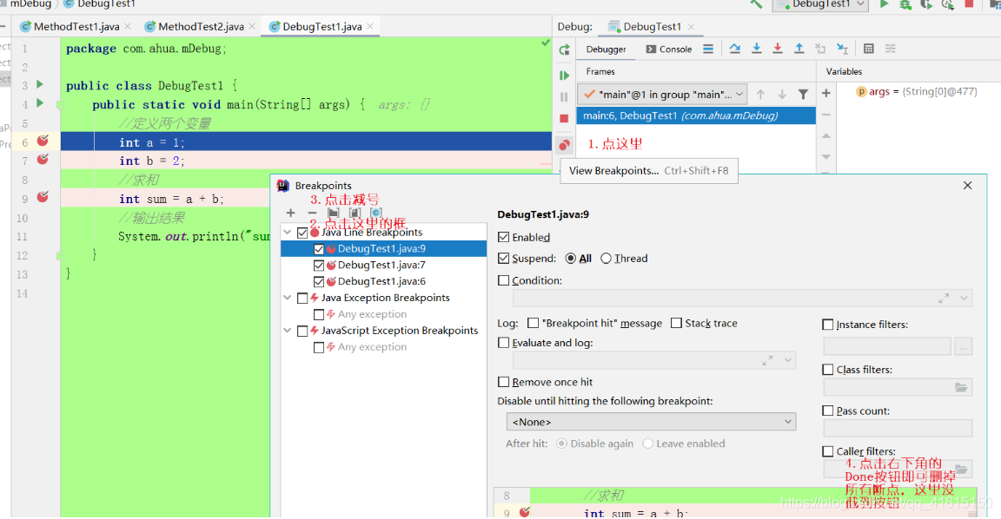The width and height of the screenshot is (1001, 519).
Task: Collapse Java Exception Breakpoints tree node
Action: click(x=288, y=298)
